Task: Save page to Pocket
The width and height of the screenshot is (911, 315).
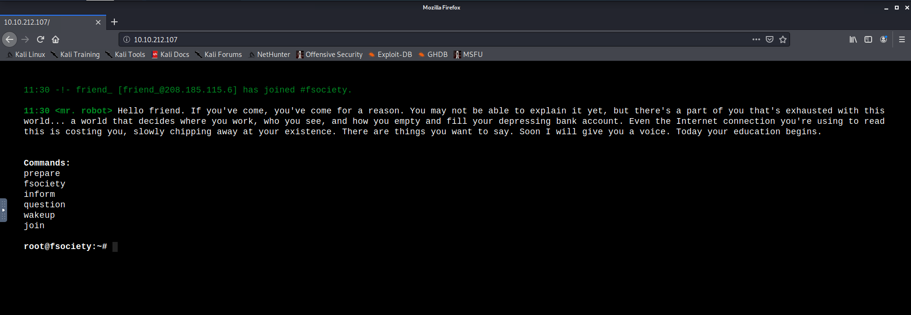Action: coord(770,39)
